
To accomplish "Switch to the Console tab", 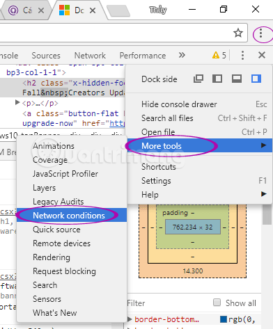I will point(9,56).
